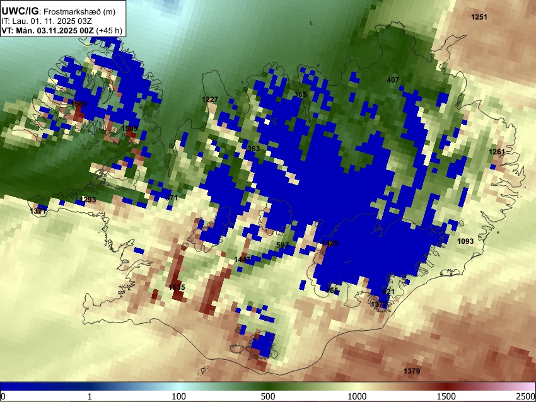Click the map value 1447

242,260
